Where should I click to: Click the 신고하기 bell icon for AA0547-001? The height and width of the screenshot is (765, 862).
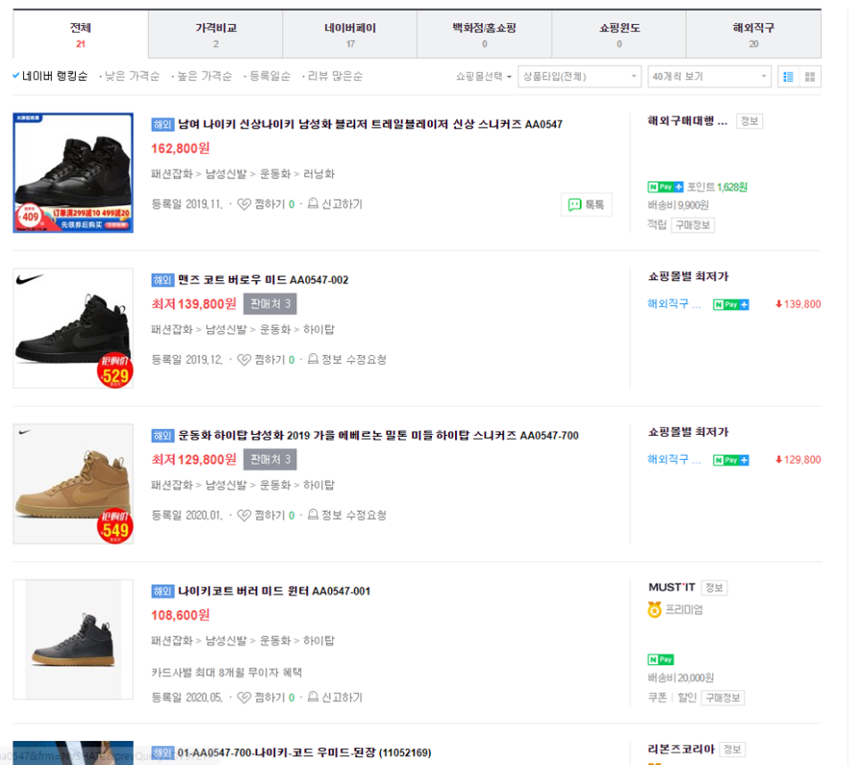313,697
